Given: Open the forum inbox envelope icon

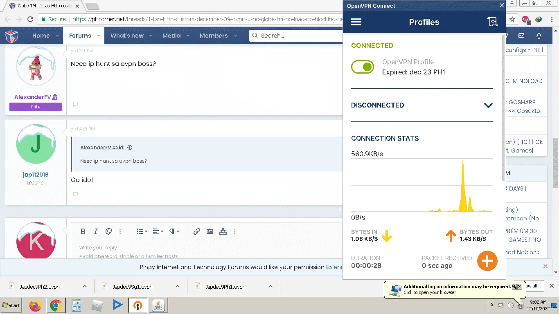Looking at the screenshot, I should tap(521, 36).
